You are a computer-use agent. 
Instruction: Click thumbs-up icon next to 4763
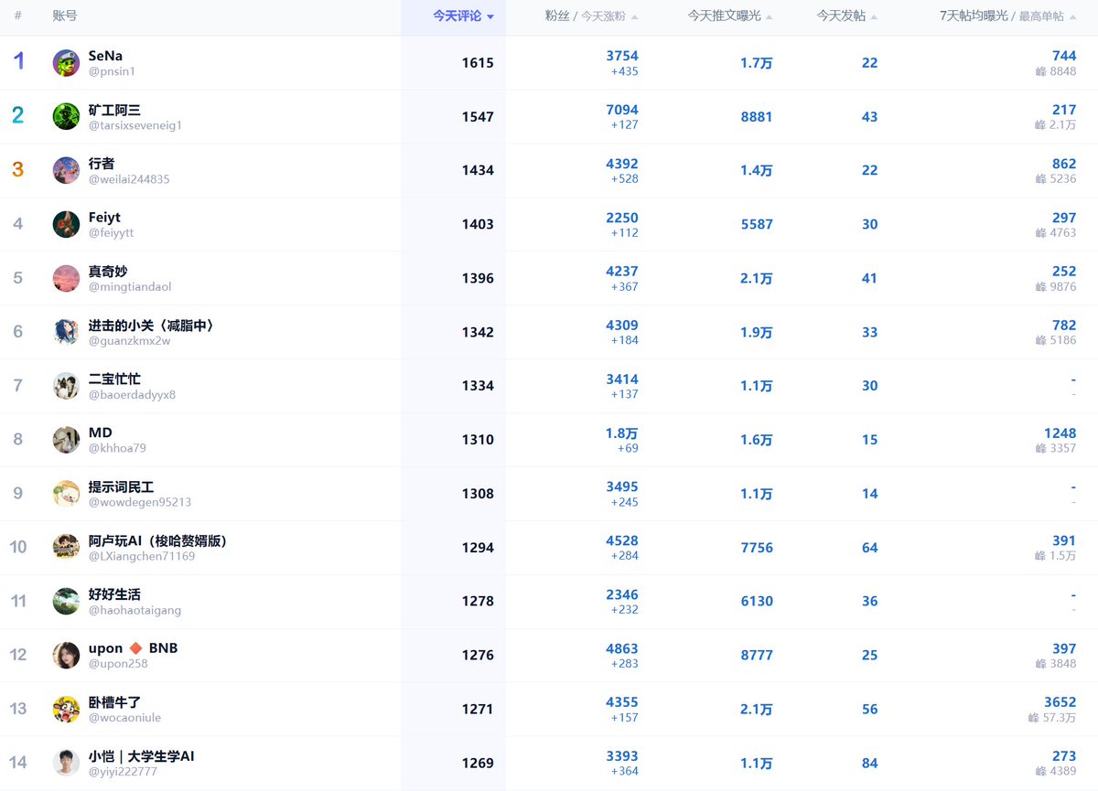1040,232
